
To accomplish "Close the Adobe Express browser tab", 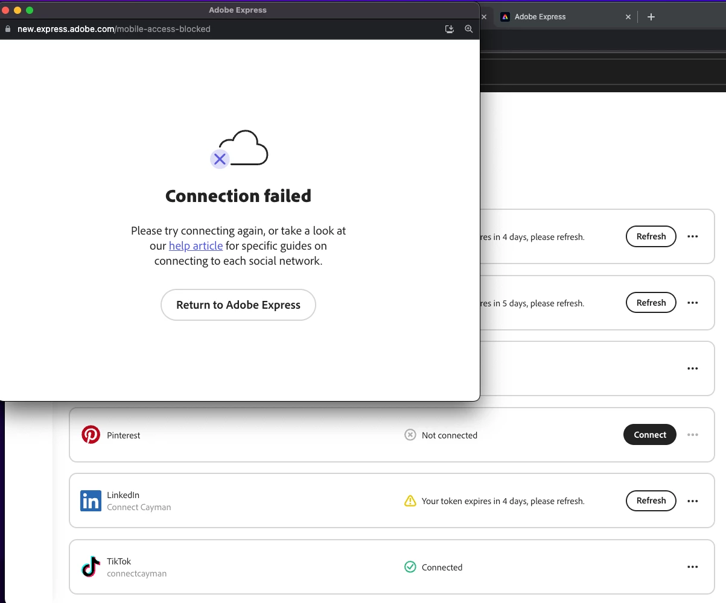I will click(x=628, y=17).
